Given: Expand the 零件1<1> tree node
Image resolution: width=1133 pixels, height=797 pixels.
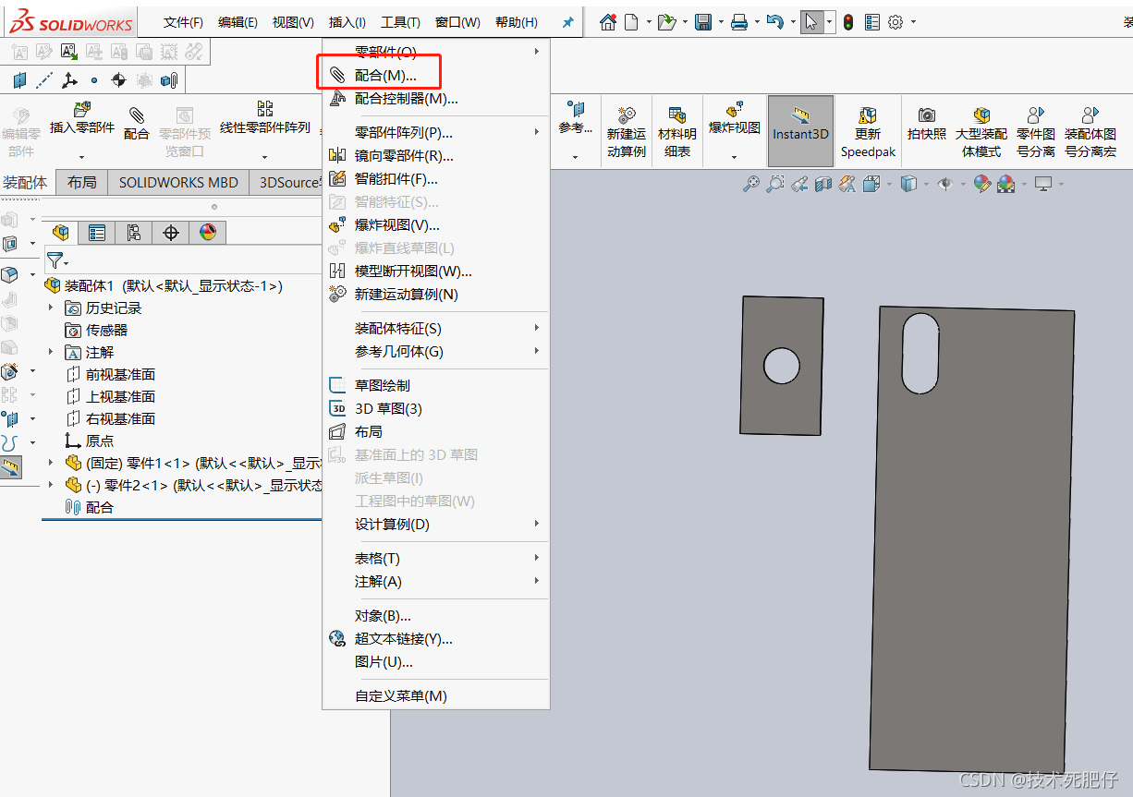Looking at the screenshot, I should pyautogui.click(x=52, y=463).
